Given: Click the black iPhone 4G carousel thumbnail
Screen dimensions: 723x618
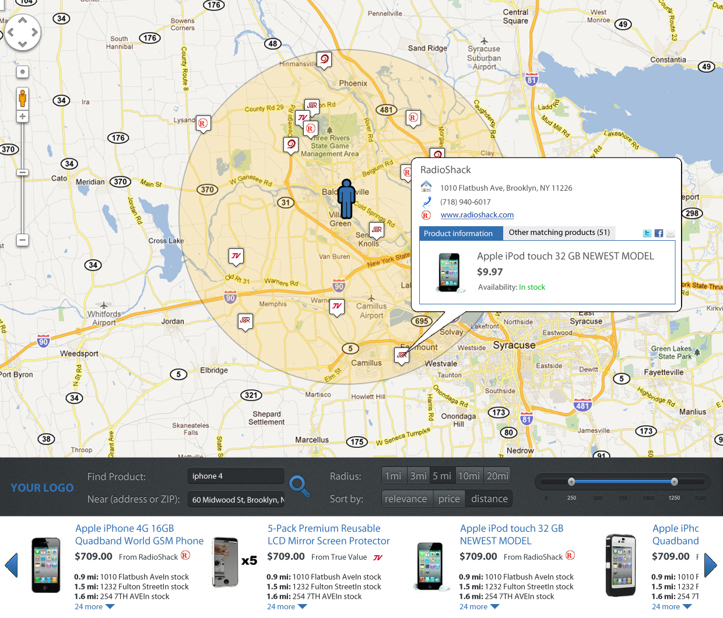Looking at the screenshot, I should (46, 565).
